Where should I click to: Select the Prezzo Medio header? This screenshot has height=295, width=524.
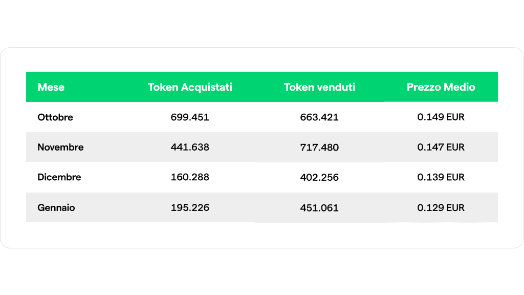click(x=441, y=87)
